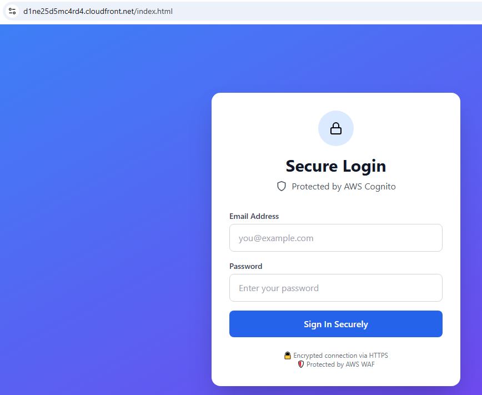Click the index.html path in the URL
Image resolution: width=482 pixels, height=395 pixels.
point(154,11)
